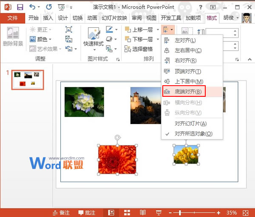Switch to the Format (格式) tab
Screen dimensions: 255x217
[212, 18]
